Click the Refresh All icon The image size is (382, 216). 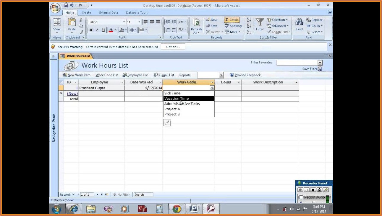(196, 23)
